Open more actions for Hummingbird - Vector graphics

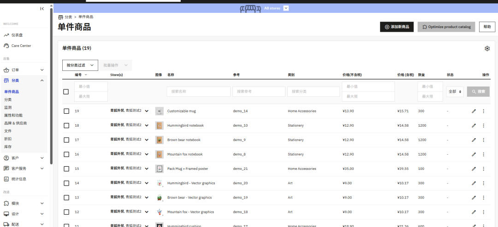(483, 183)
